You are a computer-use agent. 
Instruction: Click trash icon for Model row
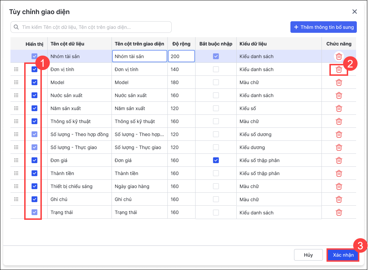point(339,83)
